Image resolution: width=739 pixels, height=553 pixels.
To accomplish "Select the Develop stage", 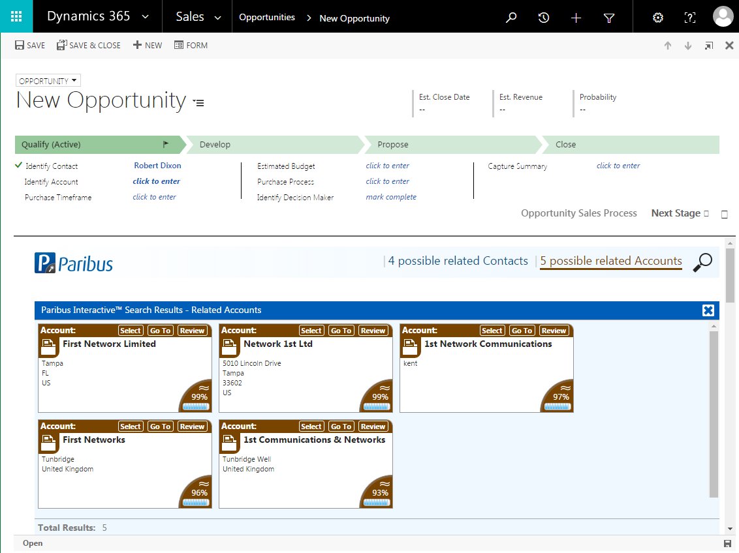I will point(275,145).
